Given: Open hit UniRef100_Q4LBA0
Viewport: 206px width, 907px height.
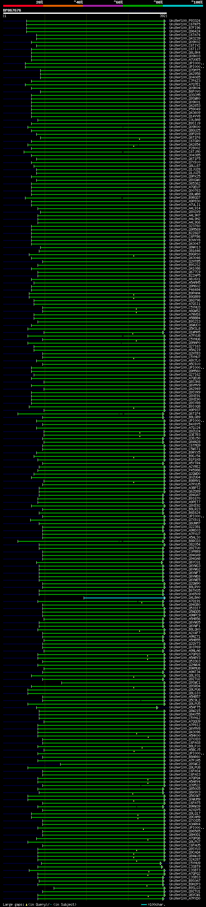Looking at the screenshot, I should pos(184,598).
